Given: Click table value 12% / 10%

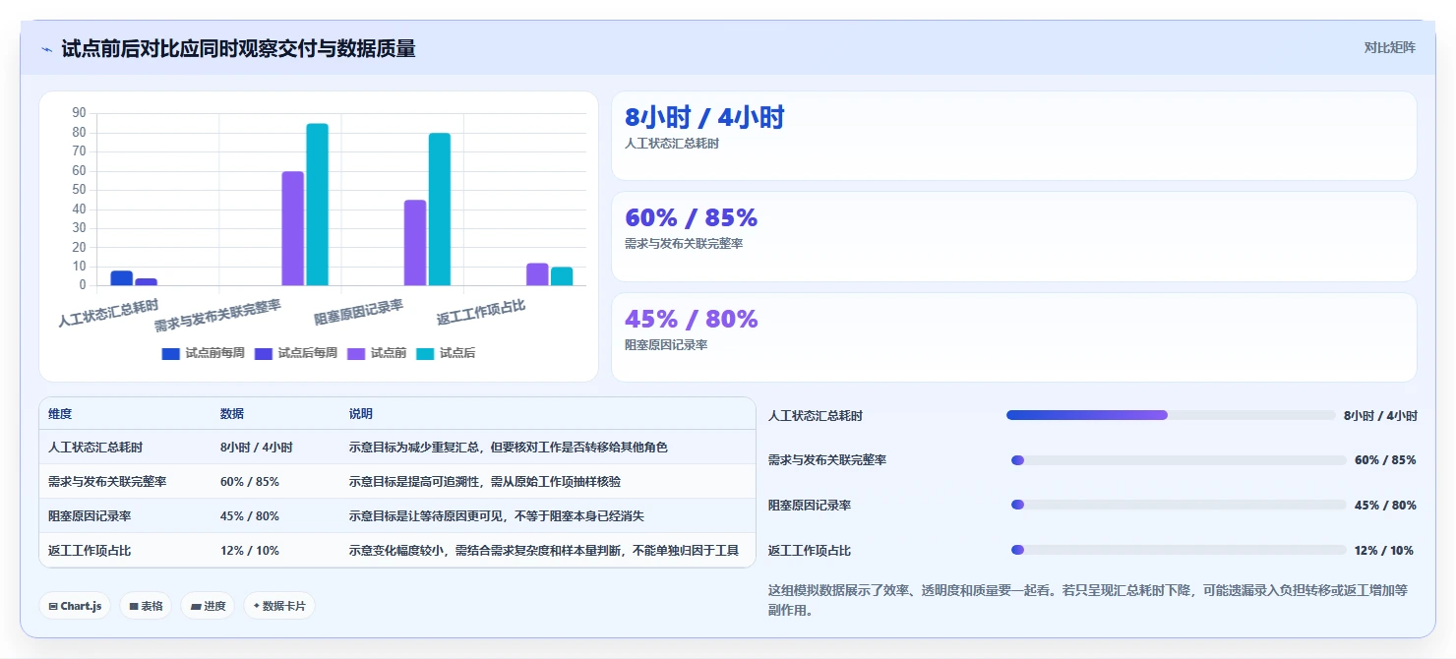Looking at the screenshot, I should [250, 551].
